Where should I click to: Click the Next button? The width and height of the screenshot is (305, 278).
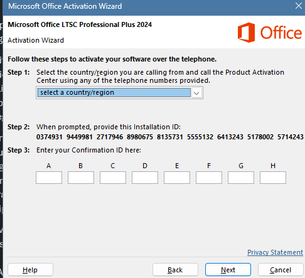(x=228, y=270)
